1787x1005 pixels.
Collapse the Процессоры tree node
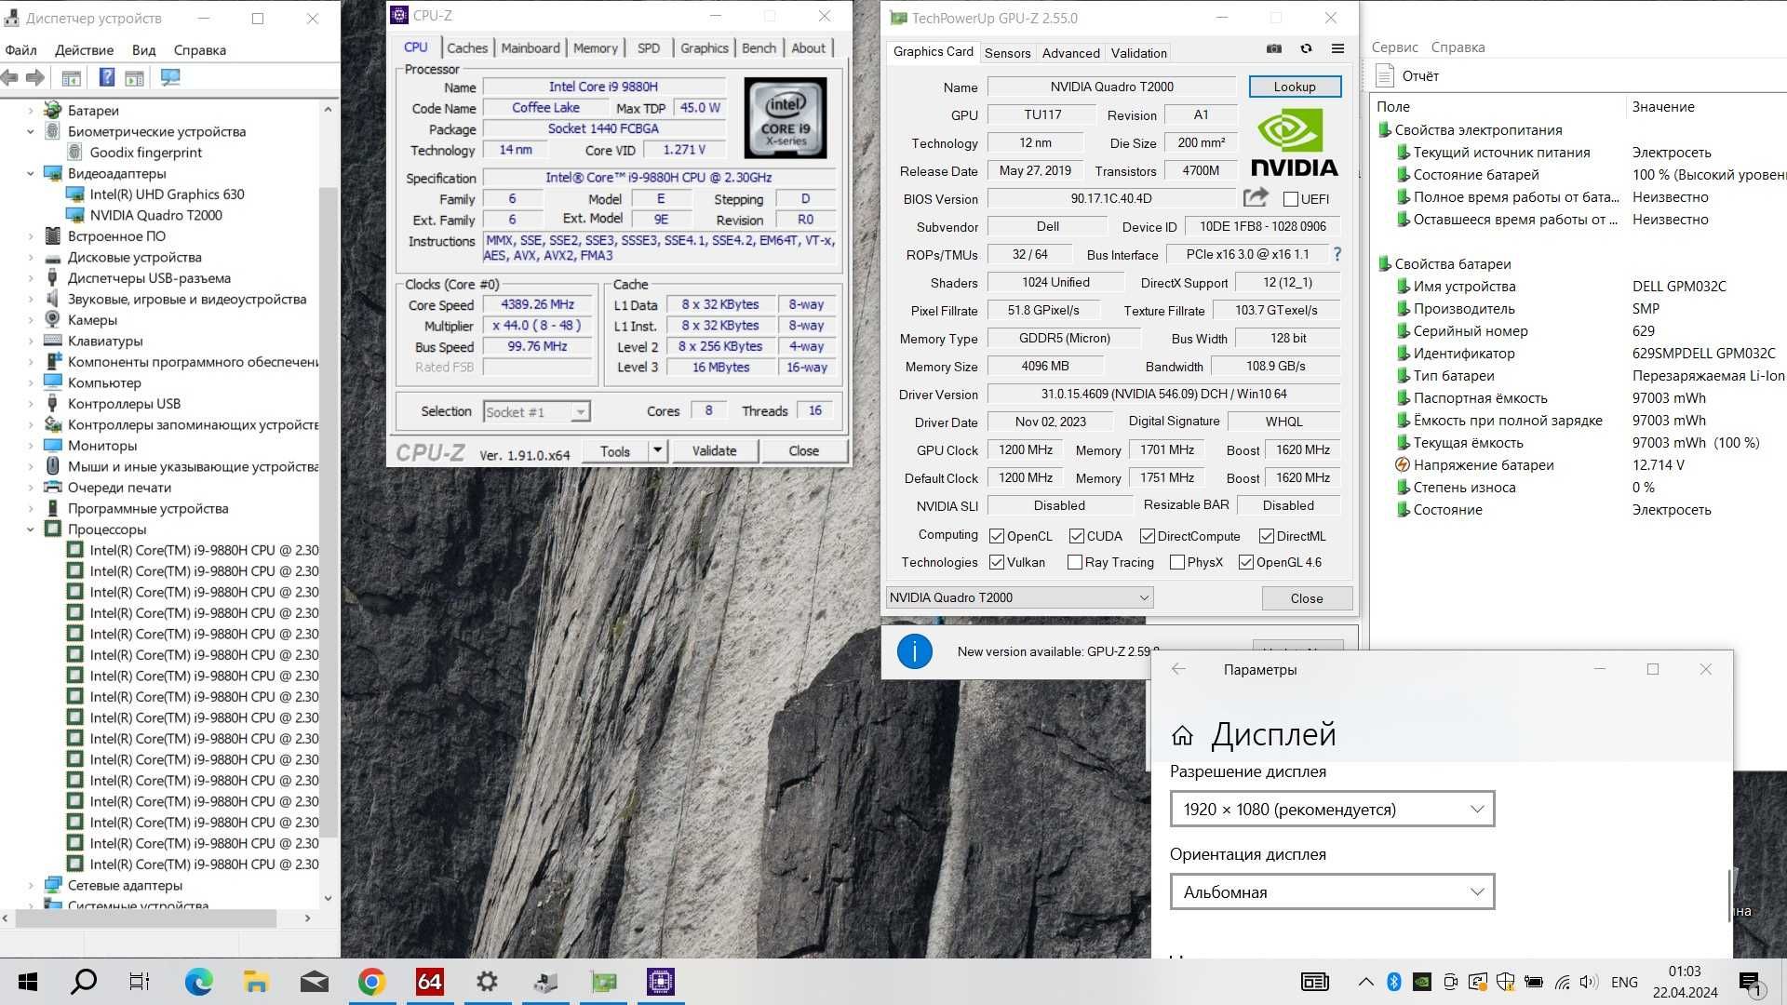pos(30,529)
